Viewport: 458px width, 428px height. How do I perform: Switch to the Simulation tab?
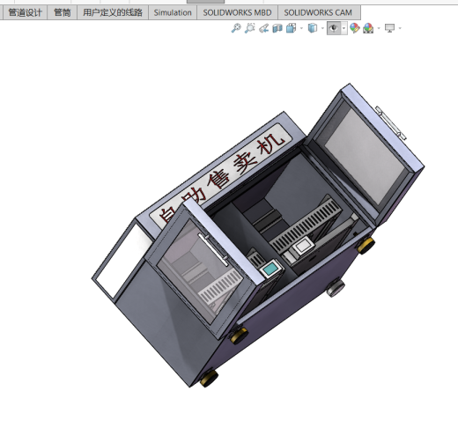(x=173, y=12)
